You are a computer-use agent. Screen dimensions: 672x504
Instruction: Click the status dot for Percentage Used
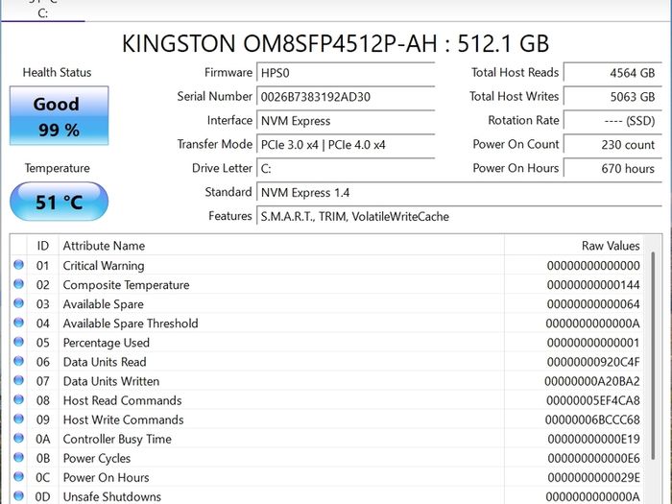pyautogui.click(x=18, y=342)
